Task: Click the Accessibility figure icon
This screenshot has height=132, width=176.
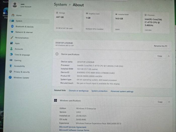Action: [x=11, y=66]
